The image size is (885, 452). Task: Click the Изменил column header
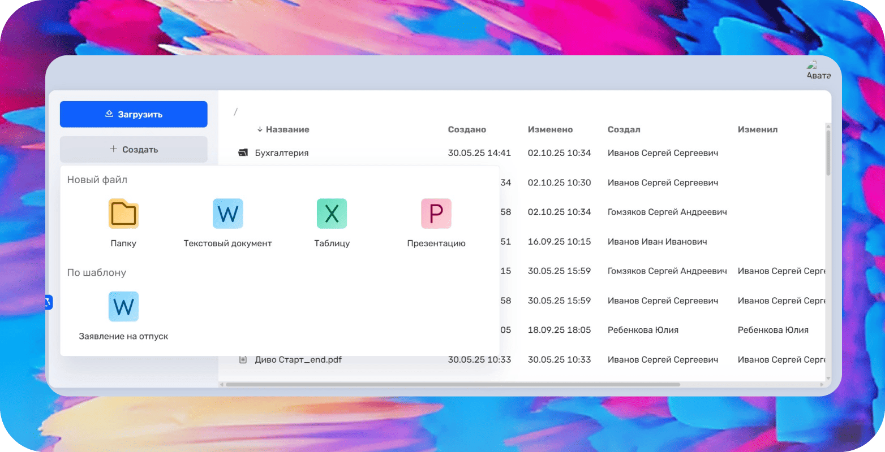757,129
